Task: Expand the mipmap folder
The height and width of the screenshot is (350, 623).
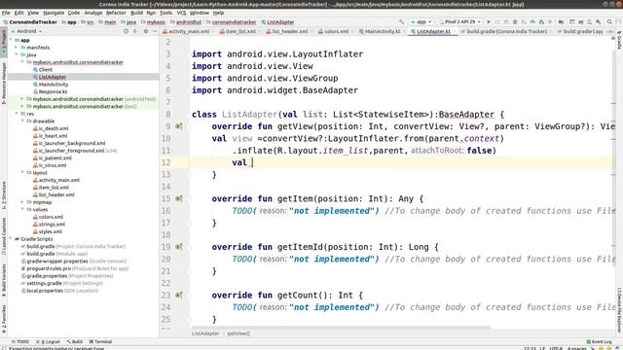Action: (22, 202)
